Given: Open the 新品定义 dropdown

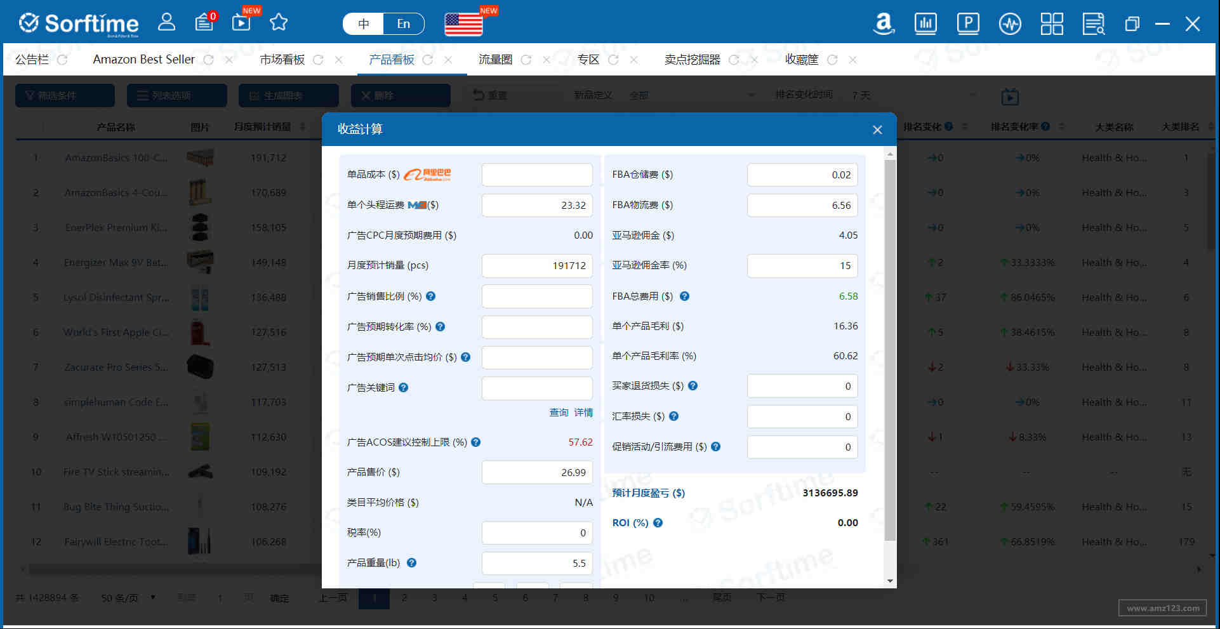Looking at the screenshot, I should [692, 95].
